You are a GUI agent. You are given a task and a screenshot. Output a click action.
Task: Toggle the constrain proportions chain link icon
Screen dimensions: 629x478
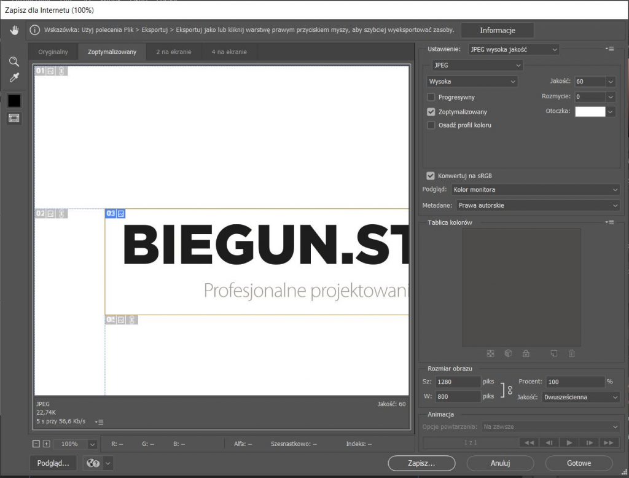(x=510, y=390)
